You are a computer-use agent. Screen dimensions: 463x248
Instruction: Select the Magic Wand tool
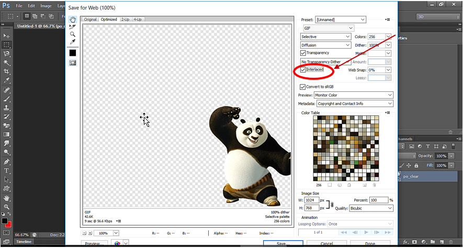point(6,63)
